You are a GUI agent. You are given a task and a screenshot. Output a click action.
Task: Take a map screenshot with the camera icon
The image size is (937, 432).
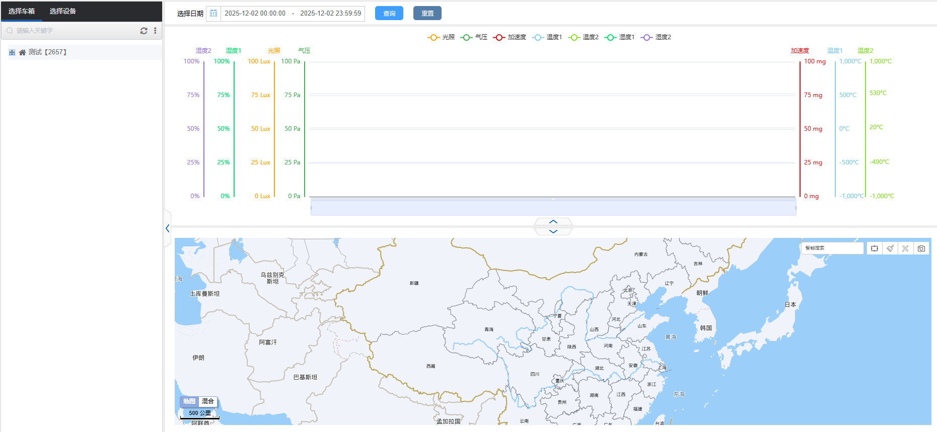[x=921, y=248]
